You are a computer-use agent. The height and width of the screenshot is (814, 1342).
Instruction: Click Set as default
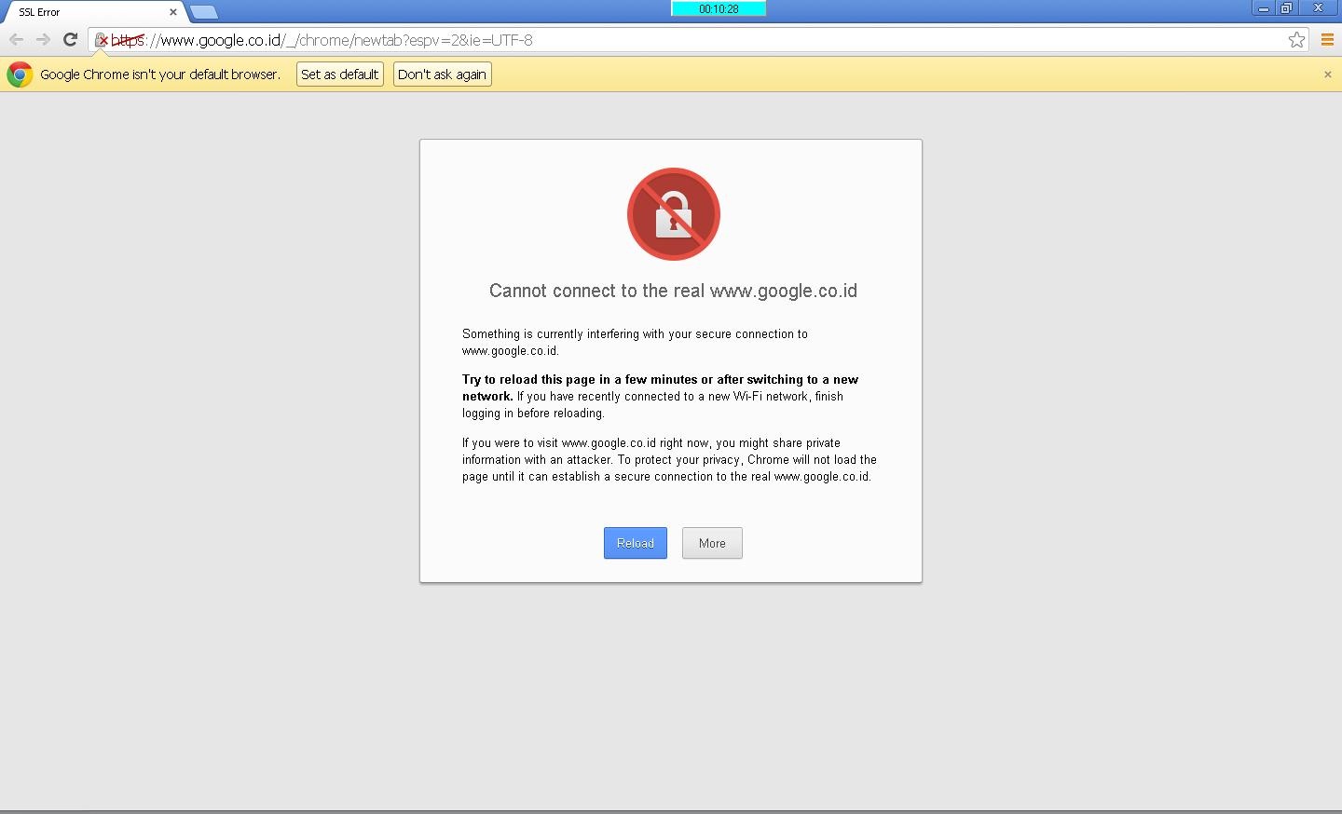click(339, 74)
